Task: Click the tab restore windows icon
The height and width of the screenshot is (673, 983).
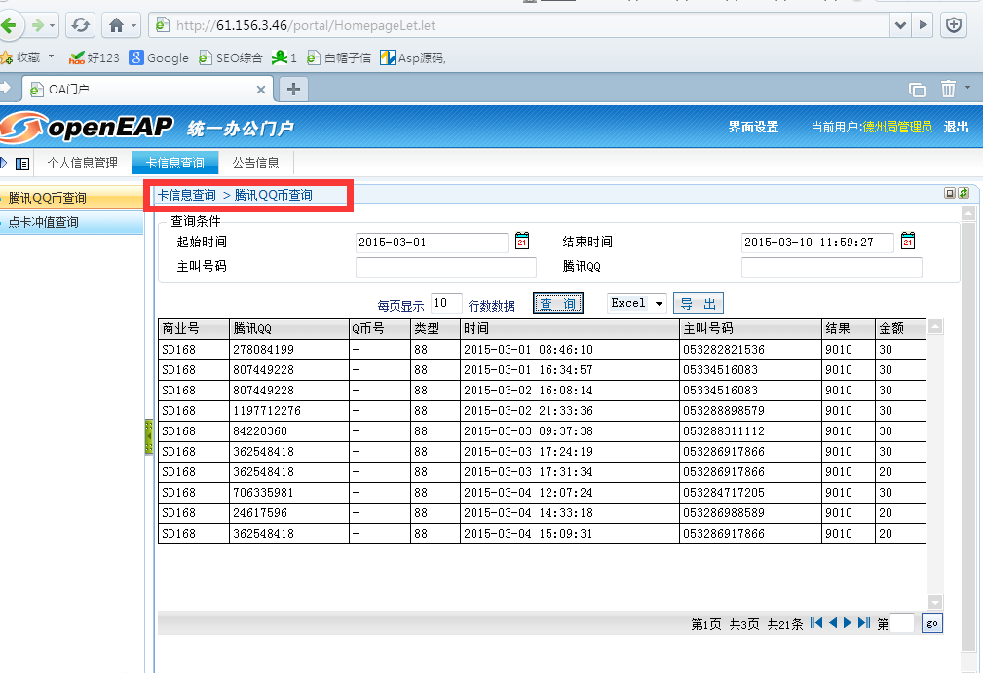Action: point(917,90)
